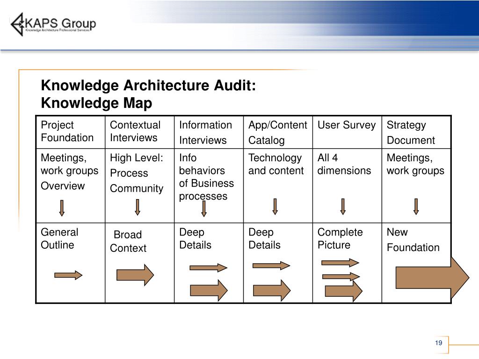Click the 'New Foundation' text

(413, 240)
